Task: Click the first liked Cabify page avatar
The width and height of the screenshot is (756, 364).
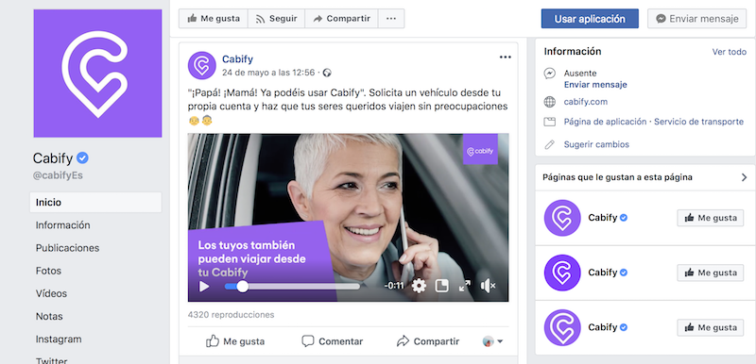Action: [562, 218]
